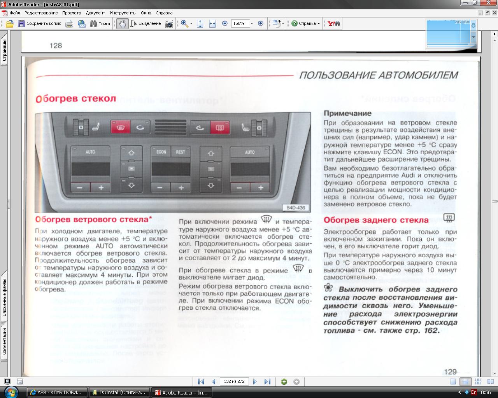The width and height of the screenshot is (498, 398).
Task: Expand the zoom-in tool dropdown arrow
Action: tap(191, 24)
